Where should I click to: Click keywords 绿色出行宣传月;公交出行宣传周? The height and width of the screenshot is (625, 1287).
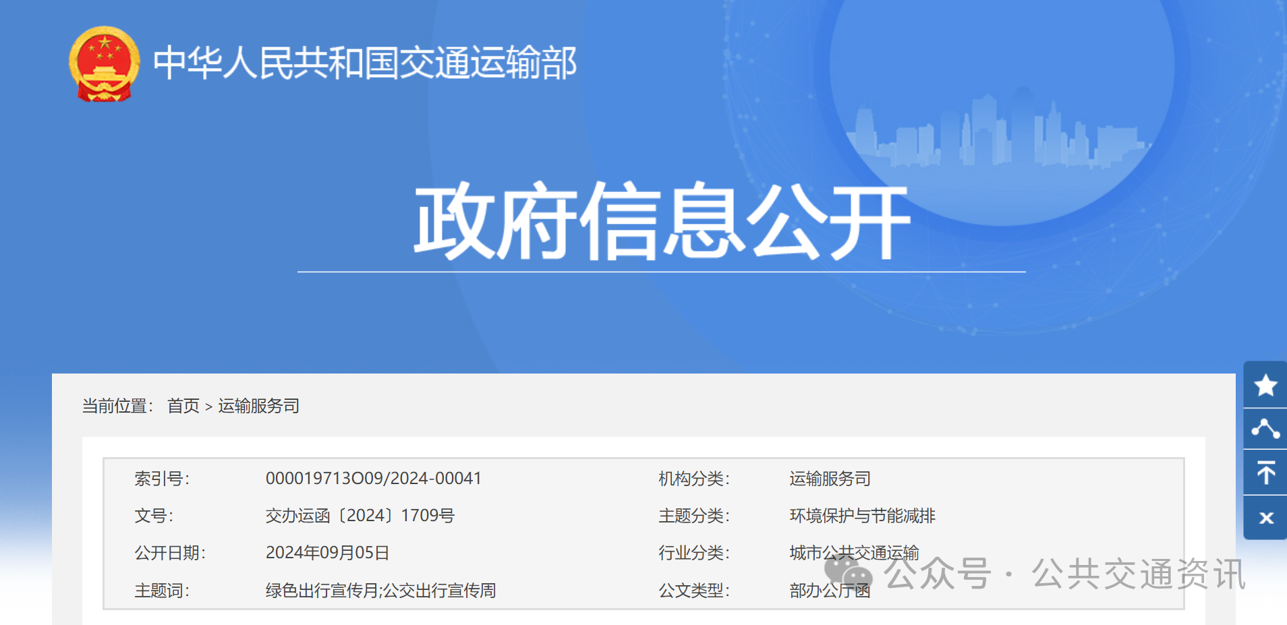380,591
